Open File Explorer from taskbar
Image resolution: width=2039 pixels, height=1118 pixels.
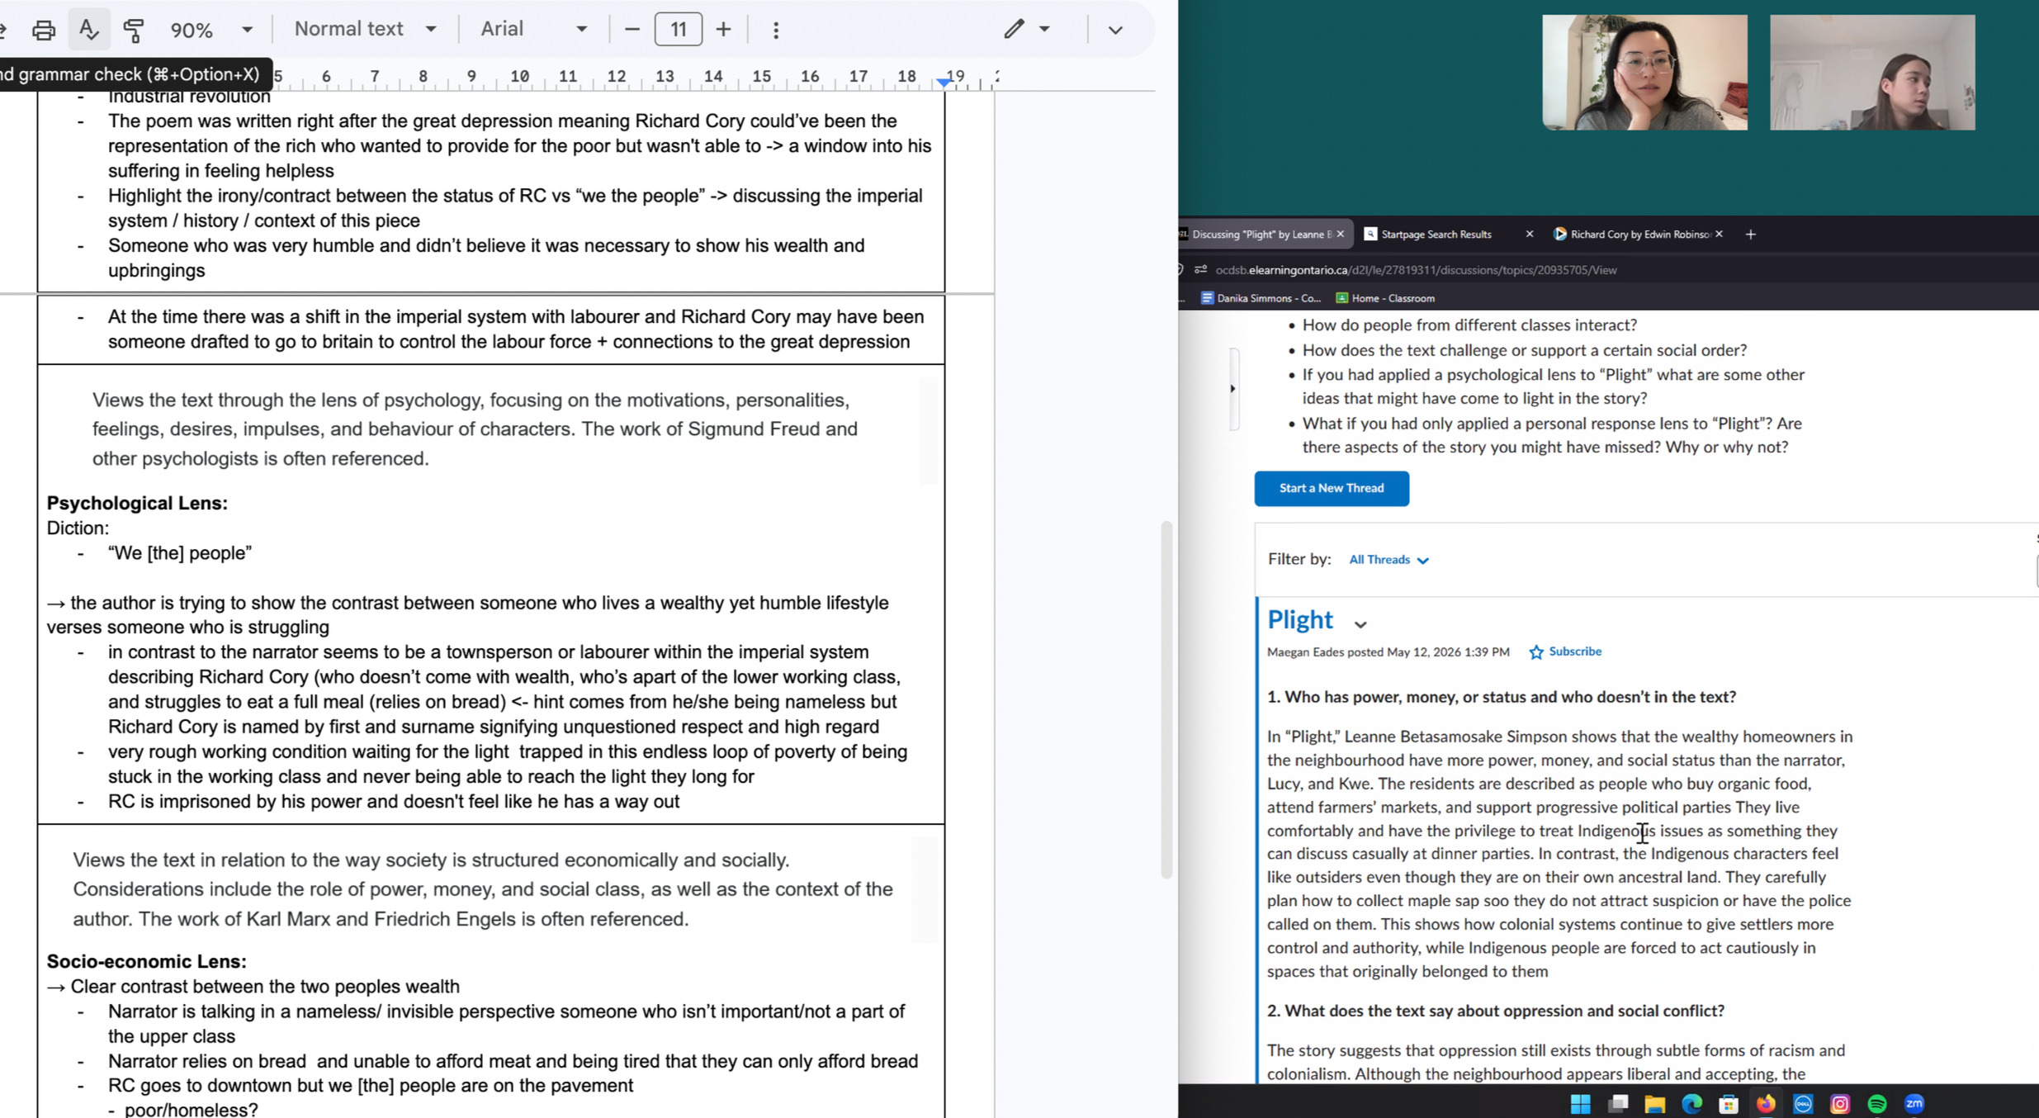1654,1103
